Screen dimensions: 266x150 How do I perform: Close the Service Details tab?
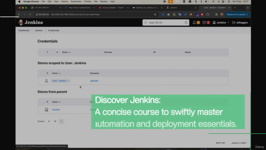[128, 7]
